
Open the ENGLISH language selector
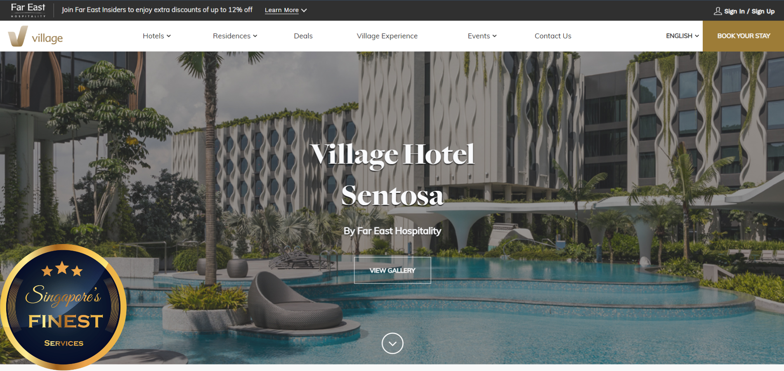pos(682,36)
